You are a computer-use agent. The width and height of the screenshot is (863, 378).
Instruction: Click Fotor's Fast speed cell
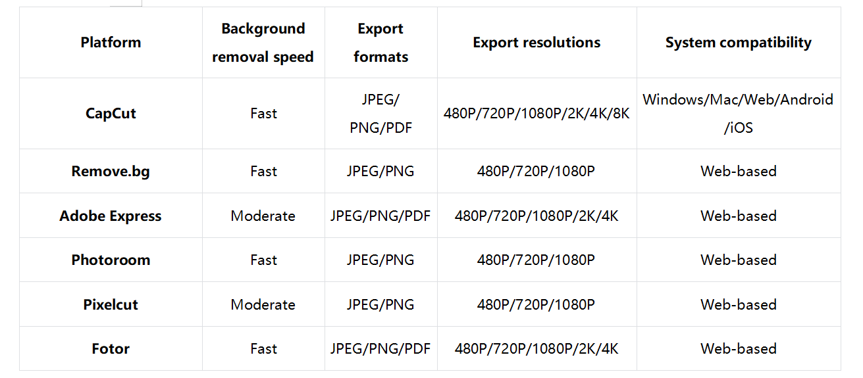(x=263, y=348)
